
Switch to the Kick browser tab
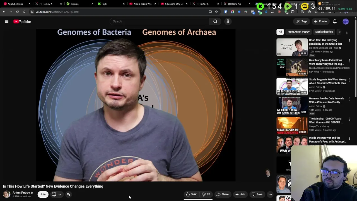[104, 4]
